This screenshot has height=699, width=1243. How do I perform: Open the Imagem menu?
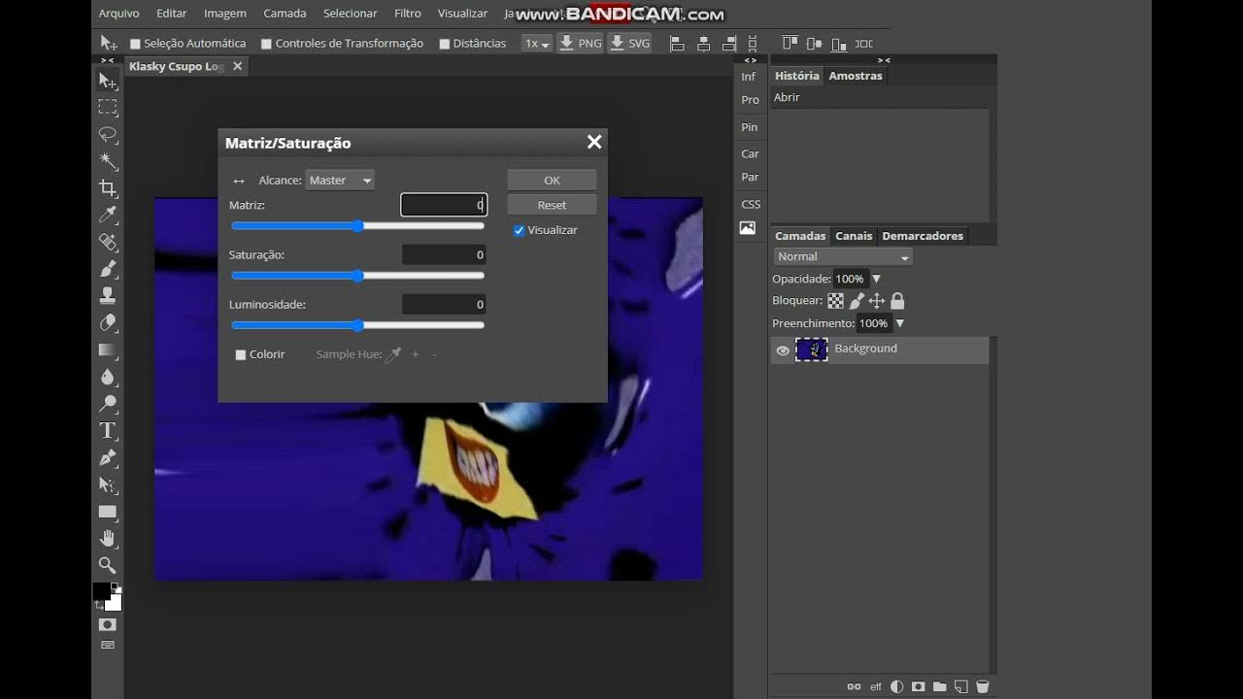[225, 14]
